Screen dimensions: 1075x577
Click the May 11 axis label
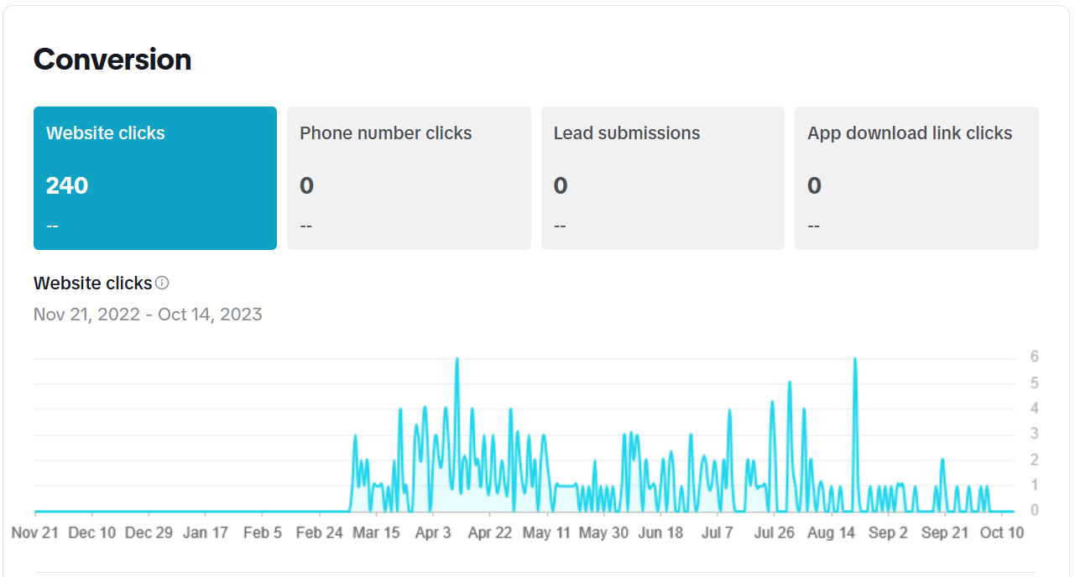click(546, 532)
